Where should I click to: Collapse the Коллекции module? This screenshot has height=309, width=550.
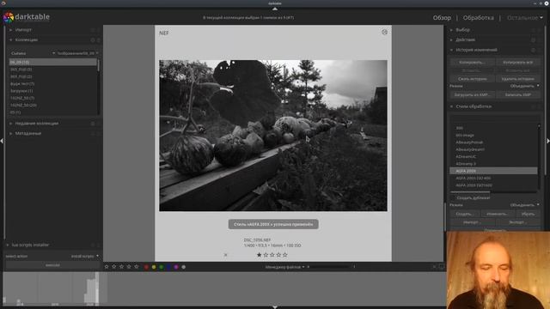[10, 40]
